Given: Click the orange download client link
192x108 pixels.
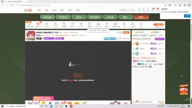Looking at the screenshot, I should point(71,80).
